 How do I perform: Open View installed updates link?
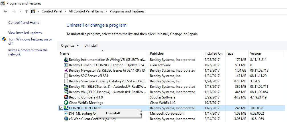(25, 33)
